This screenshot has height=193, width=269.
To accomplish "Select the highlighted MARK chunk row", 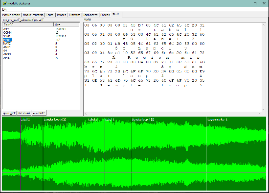I will coord(41,40).
